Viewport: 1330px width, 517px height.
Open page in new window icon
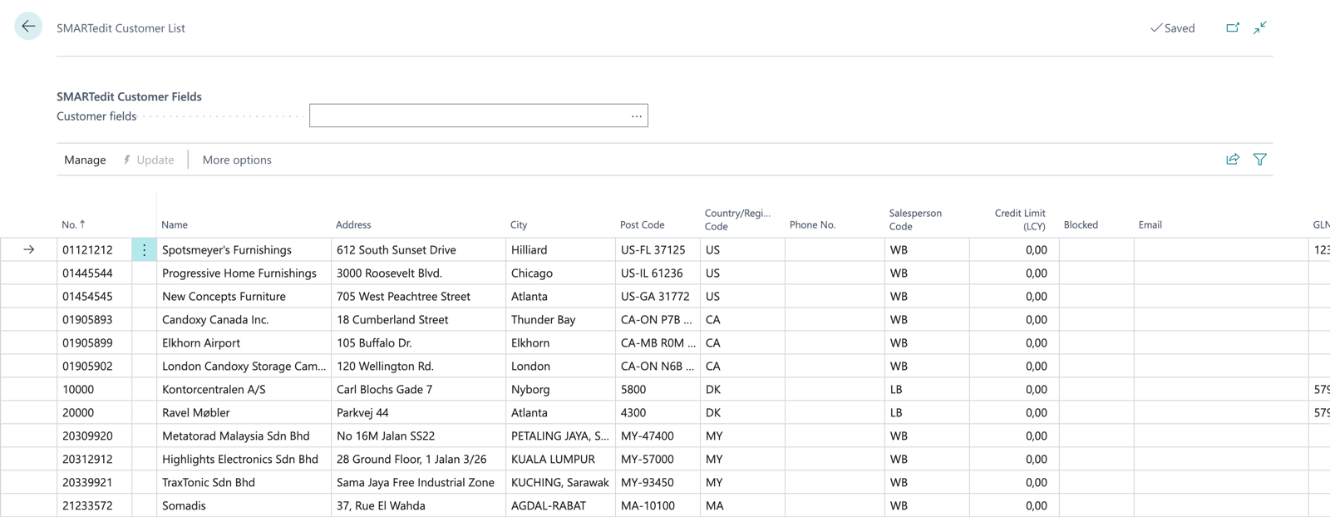1233,27
